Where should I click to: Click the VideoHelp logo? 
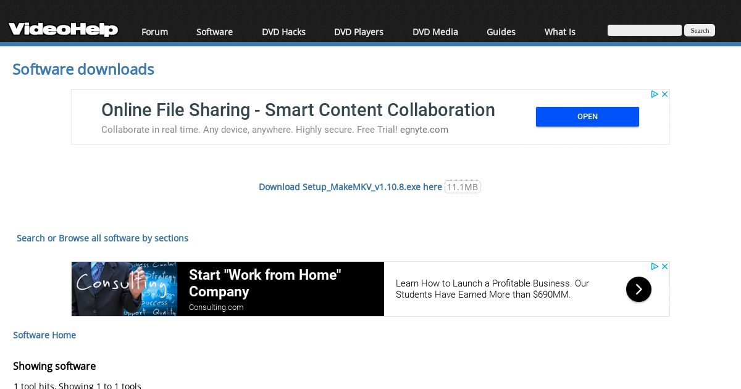point(63,29)
